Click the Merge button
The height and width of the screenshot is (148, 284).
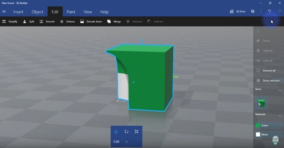click(x=114, y=22)
